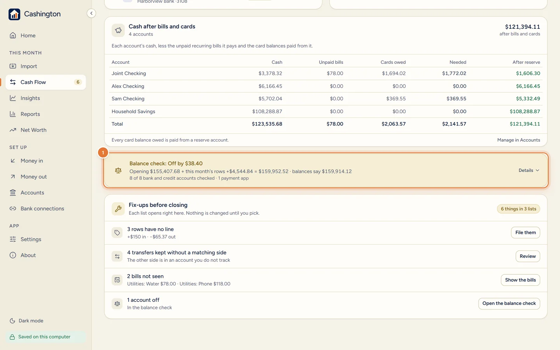Click Show the bills button
The width and height of the screenshot is (560, 350).
click(520, 280)
